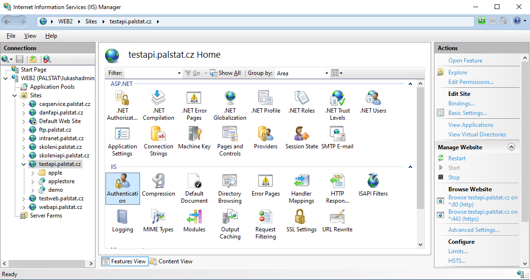
Task: Select the Default Web Site node
Action: point(60,121)
